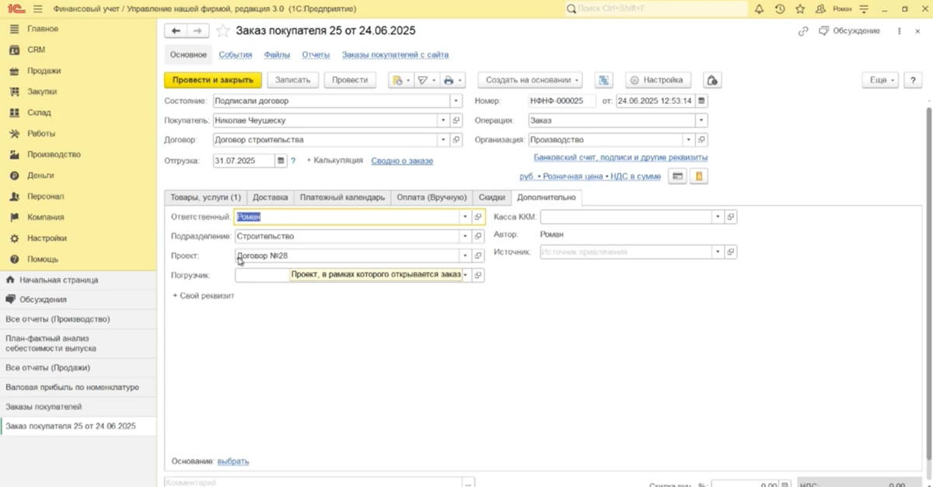
Task: Open the 1C main menu hamburger icon
Action: pos(37,9)
